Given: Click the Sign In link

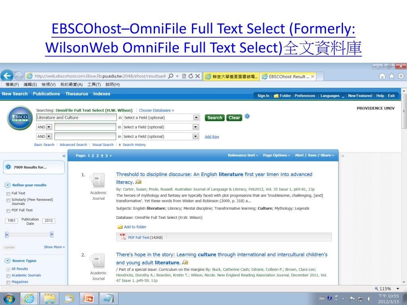Looking at the screenshot, I should pos(263,96).
